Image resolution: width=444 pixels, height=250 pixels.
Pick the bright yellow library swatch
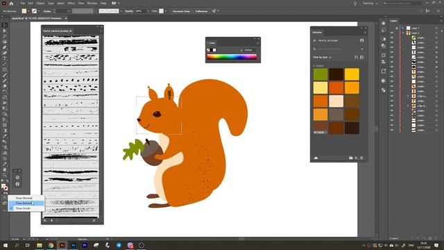click(352, 74)
